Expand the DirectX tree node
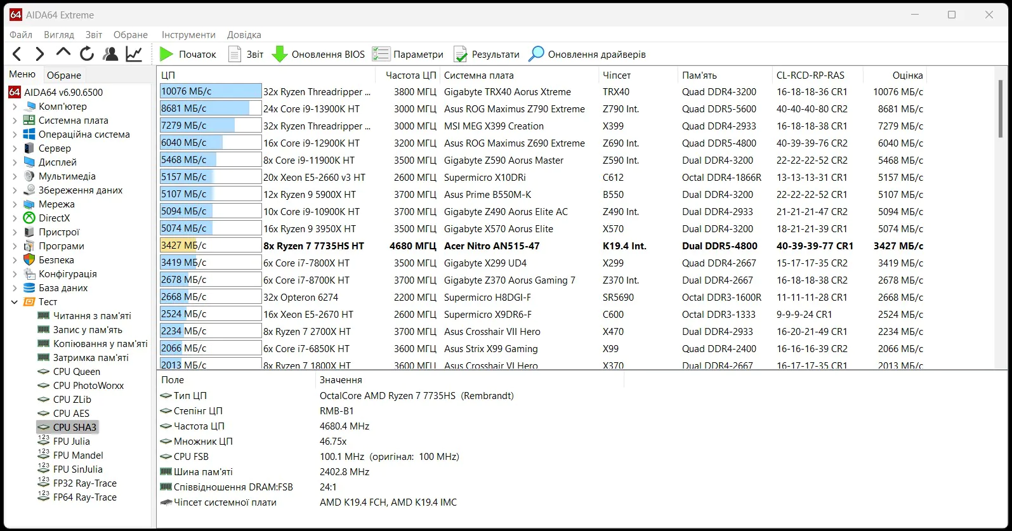Viewport: 1012px width, 531px height. tap(15, 218)
